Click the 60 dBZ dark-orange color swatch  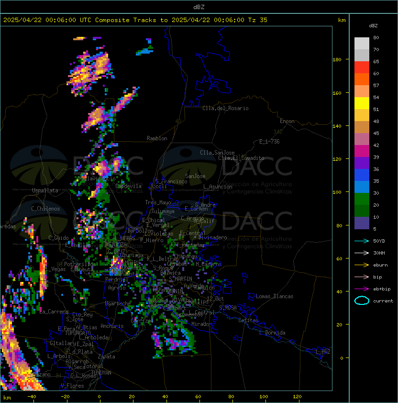tap(362, 79)
